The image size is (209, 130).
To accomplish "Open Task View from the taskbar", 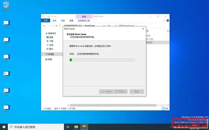I will pos(68,127).
